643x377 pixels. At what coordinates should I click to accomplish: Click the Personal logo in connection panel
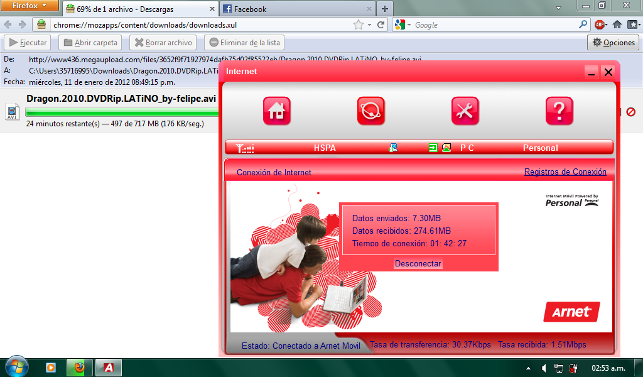tap(571, 200)
